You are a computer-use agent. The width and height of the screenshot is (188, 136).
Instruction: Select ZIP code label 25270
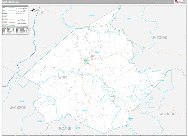(77, 128)
